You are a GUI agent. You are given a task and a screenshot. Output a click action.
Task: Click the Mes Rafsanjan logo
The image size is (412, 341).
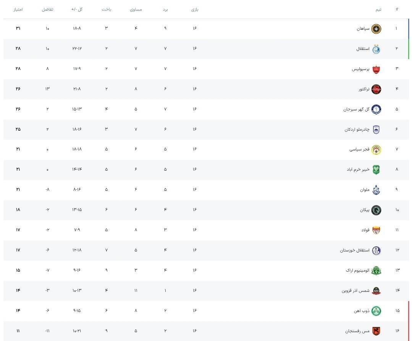[x=376, y=331]
